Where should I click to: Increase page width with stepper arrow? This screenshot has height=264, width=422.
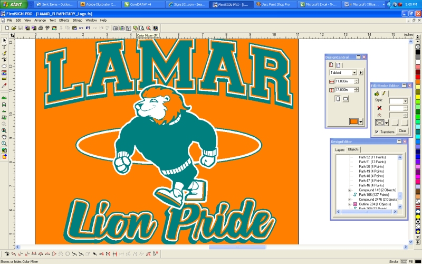pyautogui.click(x=357, y=80)
